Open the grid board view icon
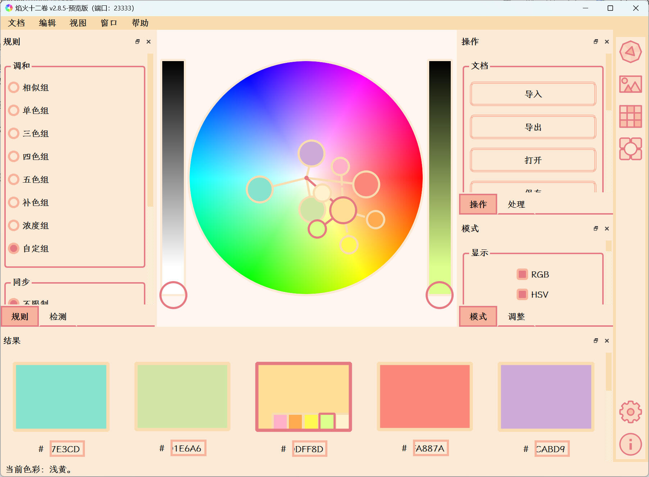This screenshot has width=649, height=477. [630, 116]
